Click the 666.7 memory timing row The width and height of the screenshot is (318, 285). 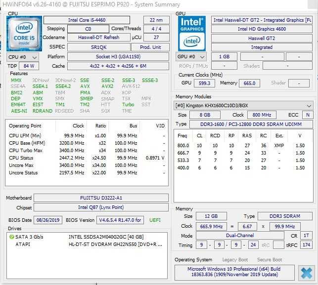tap(243, 153)
